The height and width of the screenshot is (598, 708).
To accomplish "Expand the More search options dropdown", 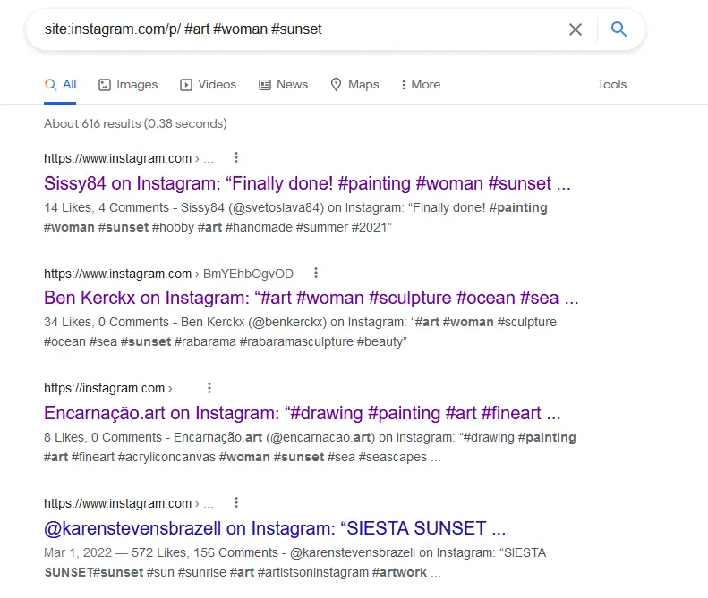I will [x=420, y=85].
